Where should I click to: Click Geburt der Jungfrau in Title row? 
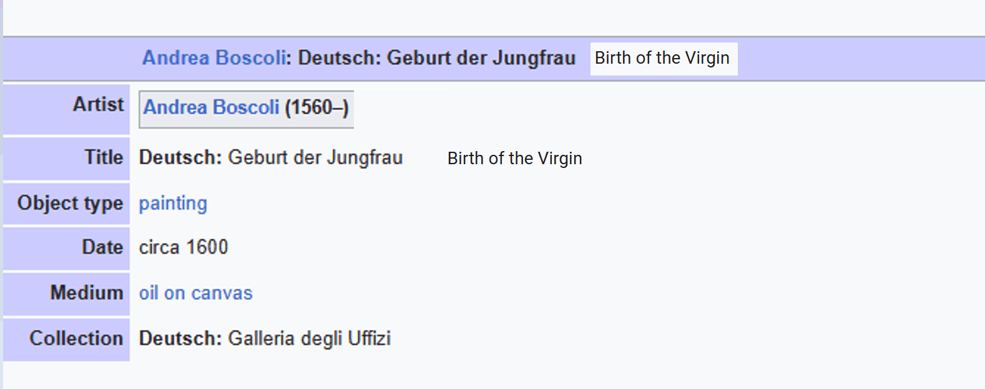point(315,157)
